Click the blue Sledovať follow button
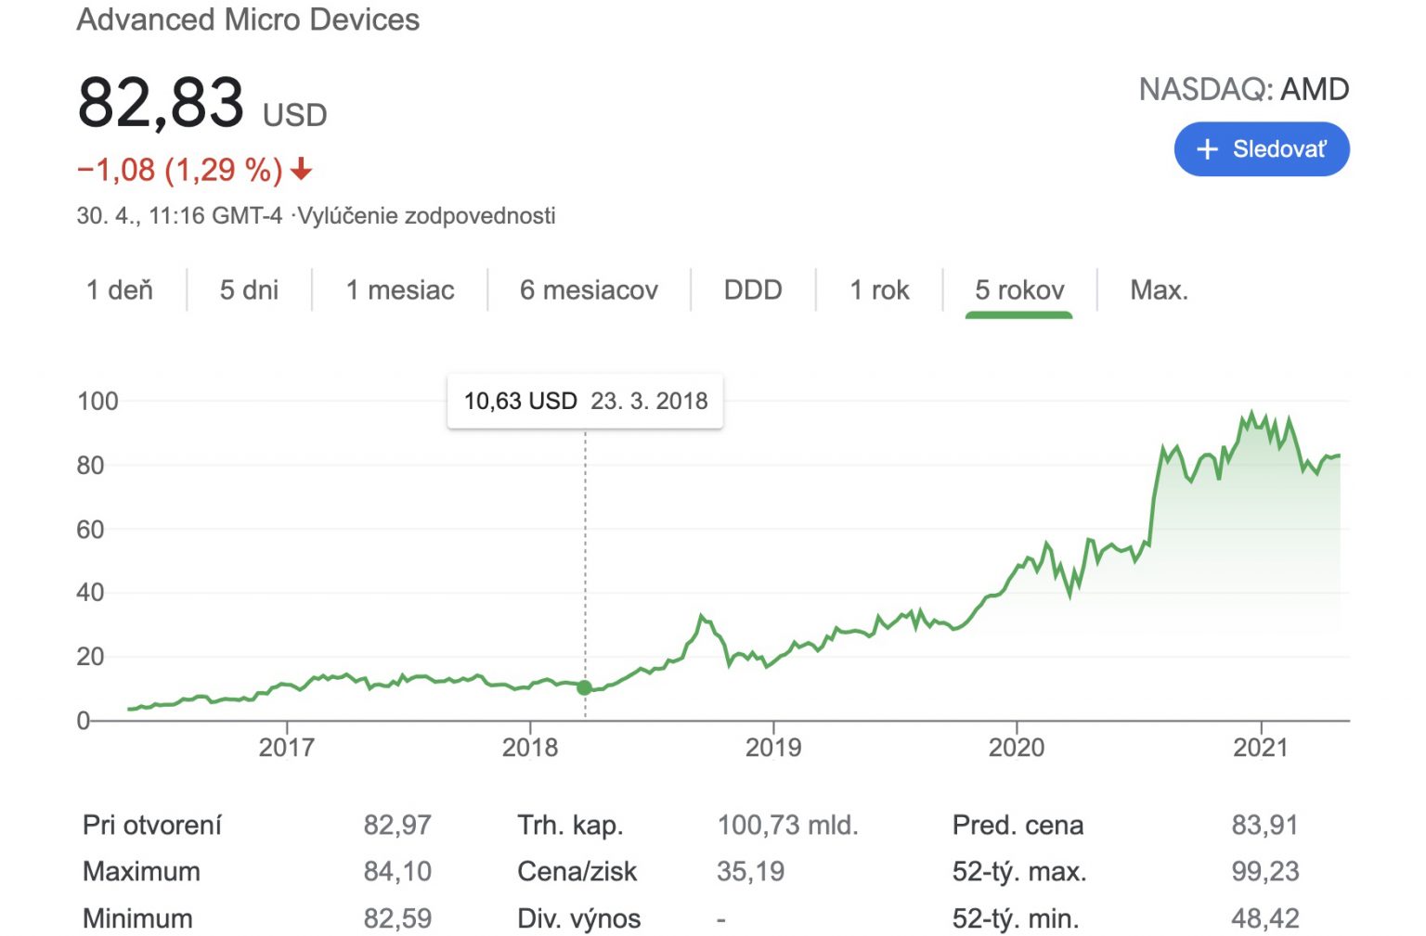Viewport: 1426px width, 936px height. pos(1261,149)
